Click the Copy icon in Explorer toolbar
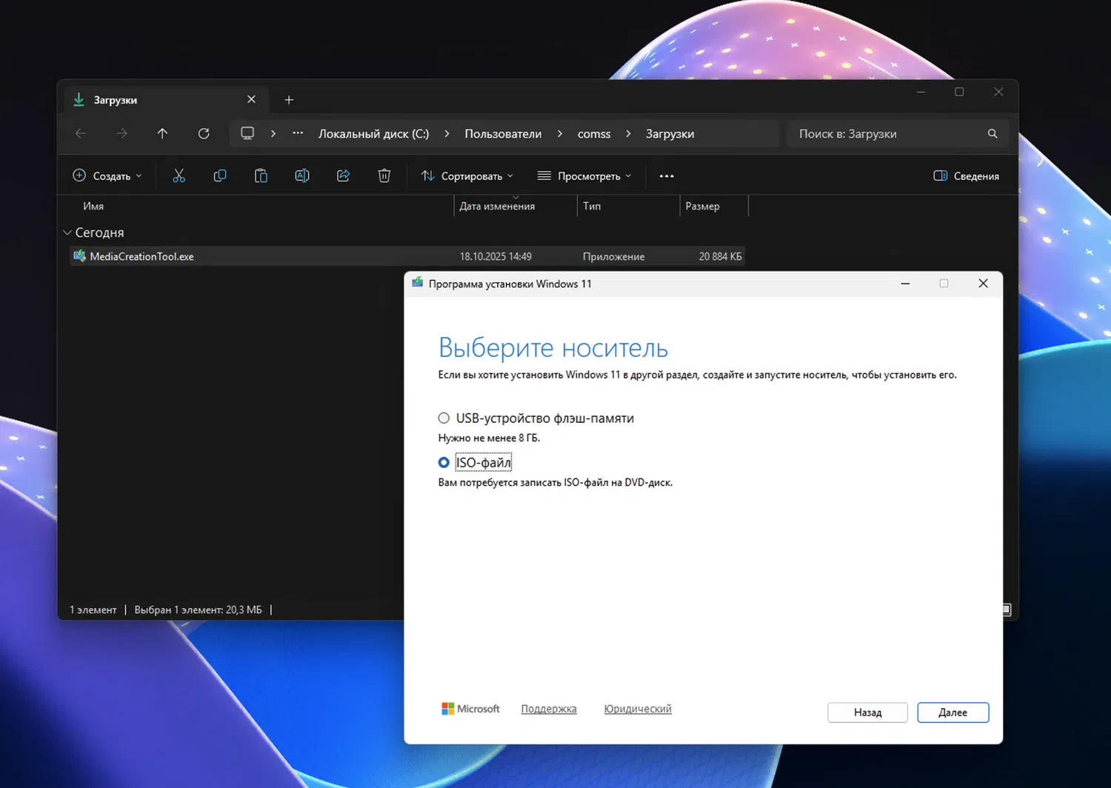Screen dimensions: 1111x788 pyautogui.click(x=220, y=176)
